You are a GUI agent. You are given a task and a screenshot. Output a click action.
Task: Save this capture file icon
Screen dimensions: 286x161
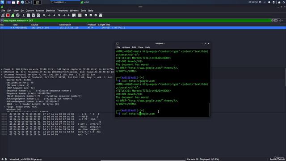pyautogui.click(x=29, y=15)
